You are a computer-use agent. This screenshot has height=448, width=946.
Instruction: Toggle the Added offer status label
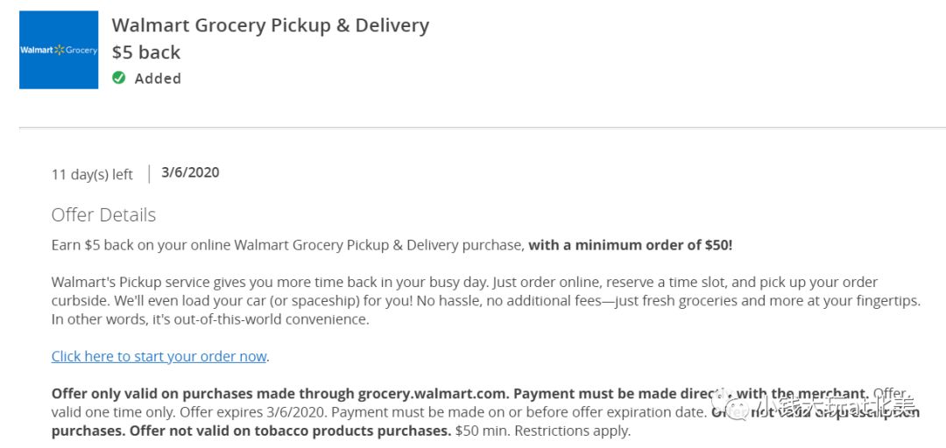tap(158, 79)
